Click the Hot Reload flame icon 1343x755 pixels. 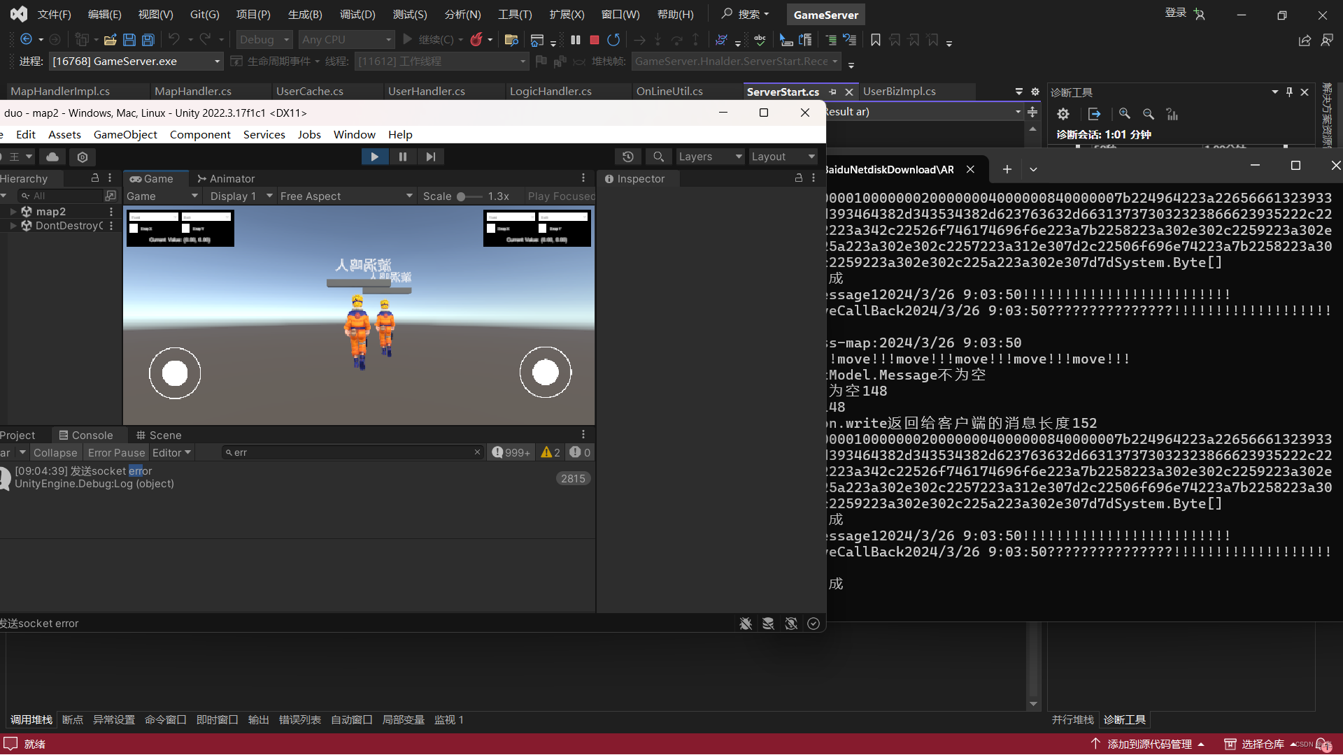tap(476, 40)
